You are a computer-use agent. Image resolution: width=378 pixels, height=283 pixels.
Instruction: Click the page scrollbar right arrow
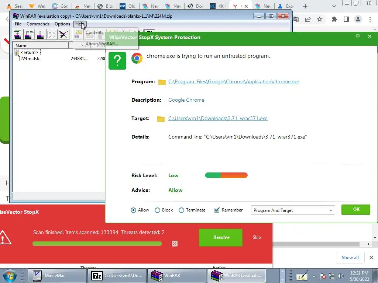tap(369, 244)
